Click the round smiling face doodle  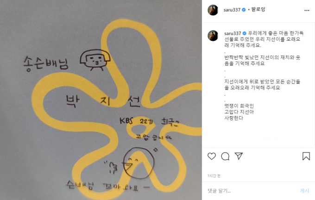139,163
